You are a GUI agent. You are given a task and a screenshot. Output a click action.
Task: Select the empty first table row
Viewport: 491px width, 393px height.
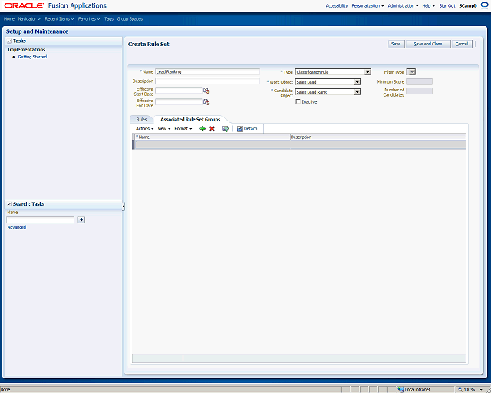(299, 145)
